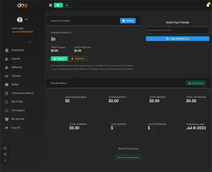Open the Withdraw page from the sidebar
The height and width of the screenshot is (172, 212).
(17, 67)
